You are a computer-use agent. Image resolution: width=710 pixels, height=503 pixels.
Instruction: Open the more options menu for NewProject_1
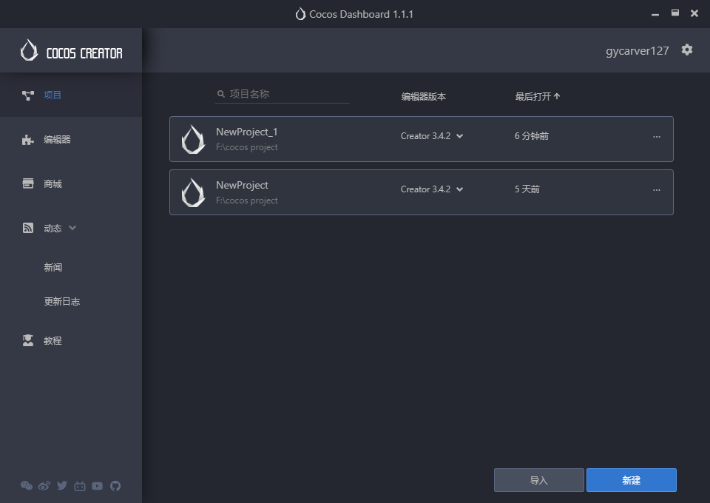pos(657,137)
